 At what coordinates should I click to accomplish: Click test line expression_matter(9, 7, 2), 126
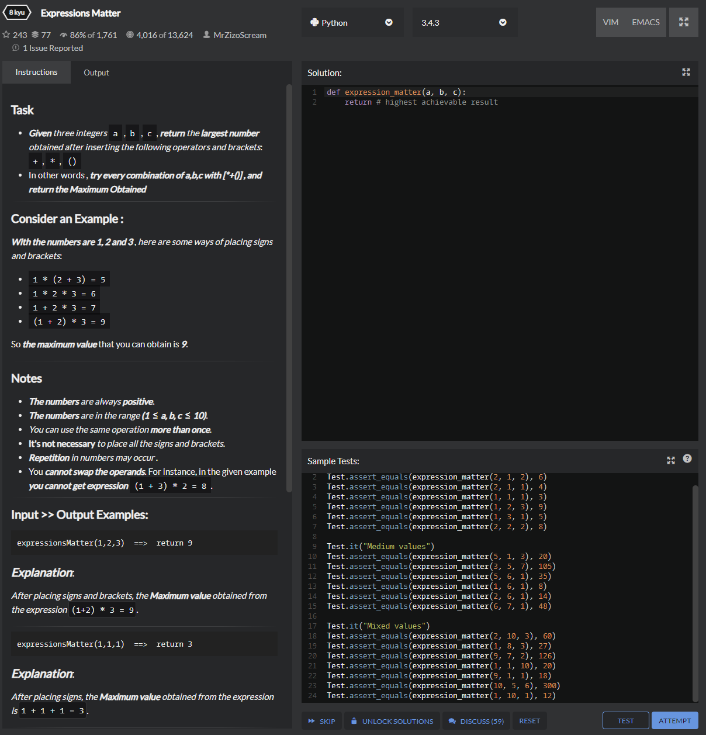click(x=441, y=655)
